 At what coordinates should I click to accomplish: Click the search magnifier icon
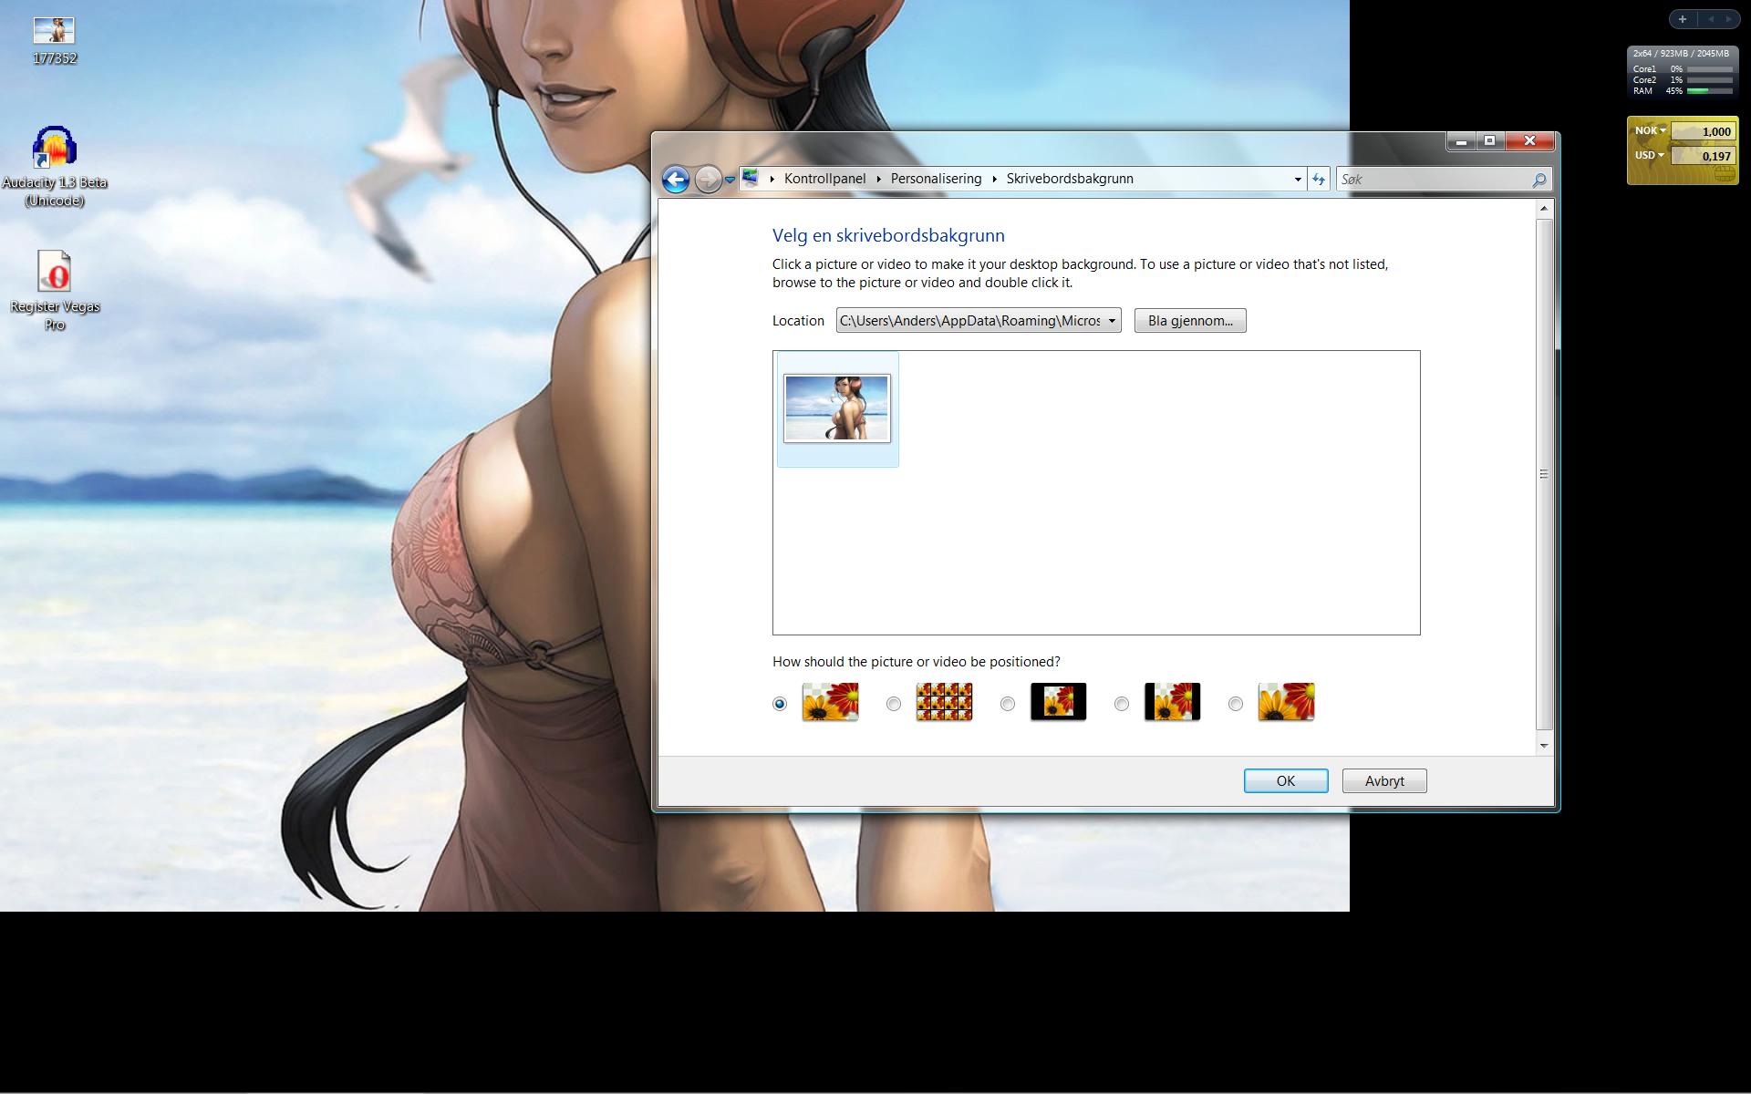pos(1539,180)
